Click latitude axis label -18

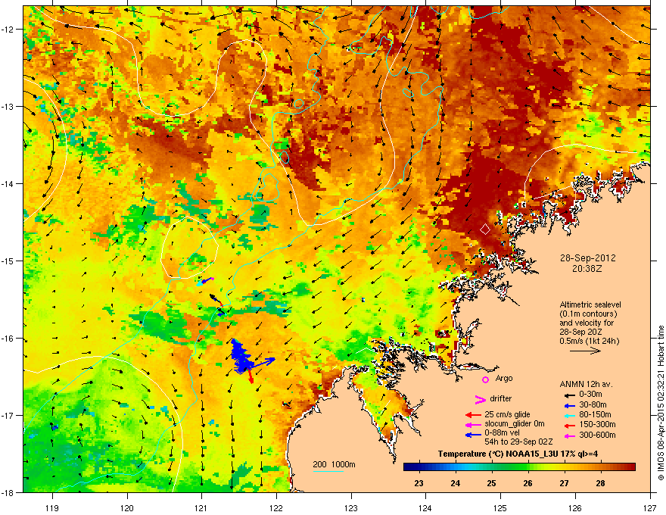click(x=8, y=492)
